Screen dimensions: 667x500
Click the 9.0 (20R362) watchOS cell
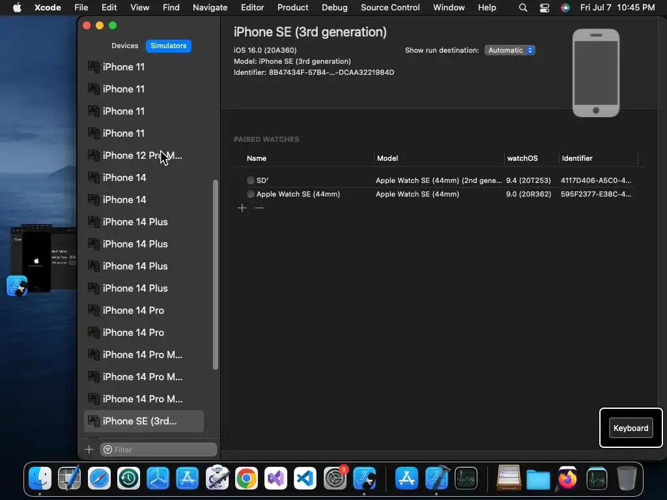click(528, 194)
